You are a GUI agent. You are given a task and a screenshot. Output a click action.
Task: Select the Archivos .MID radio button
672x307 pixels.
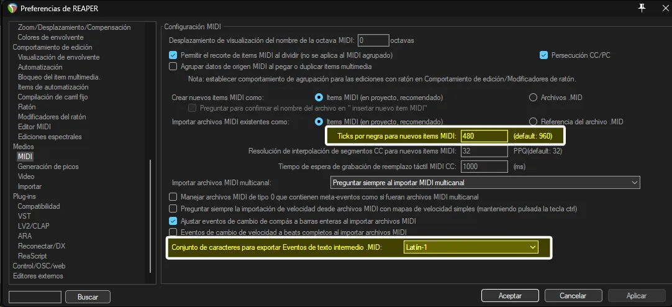pyautogui.click(x=533, y=98)
